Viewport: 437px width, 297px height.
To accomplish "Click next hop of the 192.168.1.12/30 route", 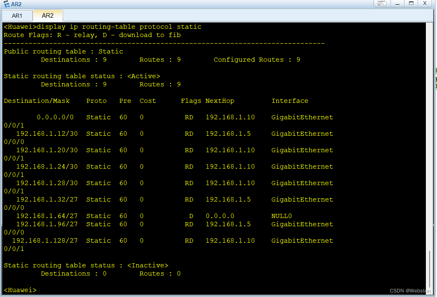I will tap(228, 134).
